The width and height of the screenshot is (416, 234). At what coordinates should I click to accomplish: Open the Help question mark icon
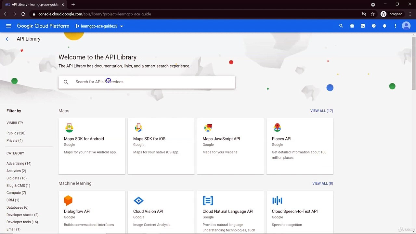pyautogui.click(x=374, y=26)
